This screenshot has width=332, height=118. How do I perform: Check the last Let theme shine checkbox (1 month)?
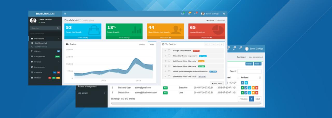(x=169, y=76)
